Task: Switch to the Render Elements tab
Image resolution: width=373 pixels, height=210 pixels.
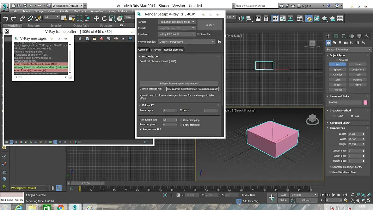Action: tap(173, 50)
